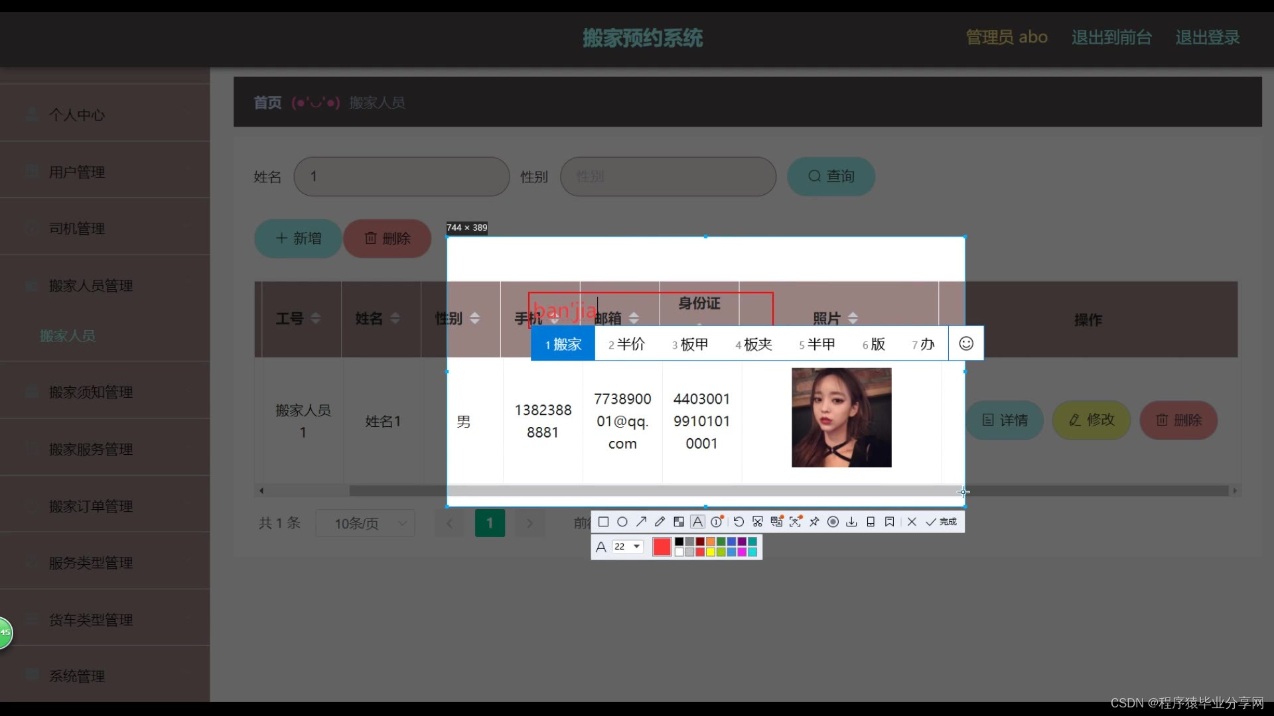Click the undo annotation icon
This screenshot has height=716, width=1274.
(739, 522)
